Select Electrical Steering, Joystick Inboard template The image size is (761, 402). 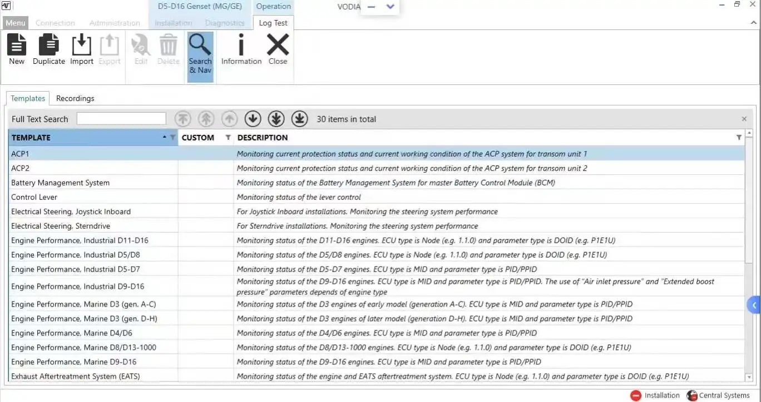click(x=377, y=212)
